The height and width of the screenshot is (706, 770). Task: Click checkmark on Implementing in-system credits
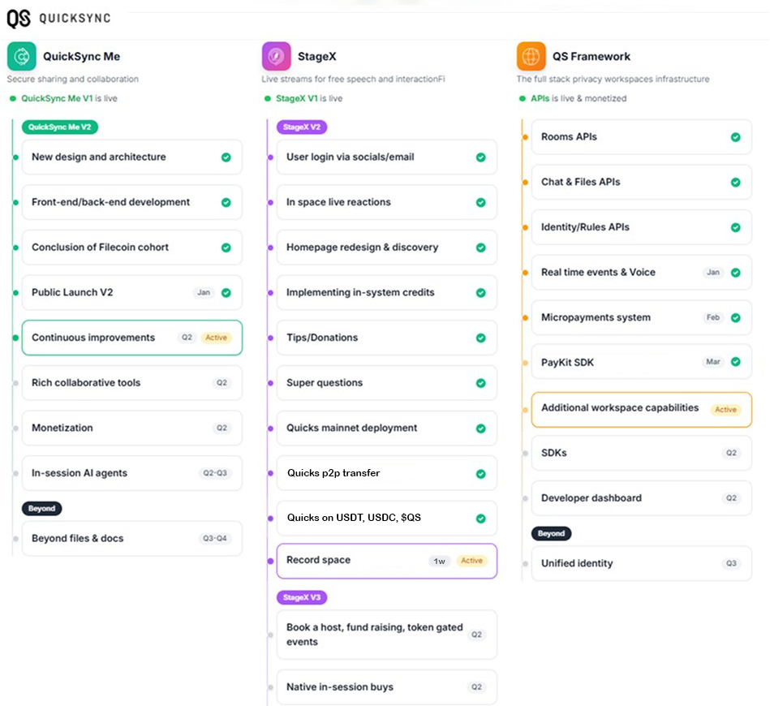click(x=481, y=293)
